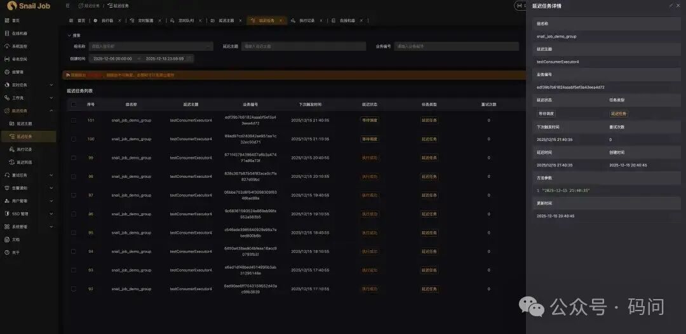This screenshot has width=686, height=334.
Task: Check the checkbox for row 94
Action: tap(74, 252)
